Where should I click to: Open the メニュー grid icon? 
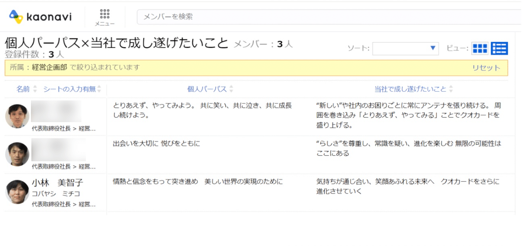point(105,14)
